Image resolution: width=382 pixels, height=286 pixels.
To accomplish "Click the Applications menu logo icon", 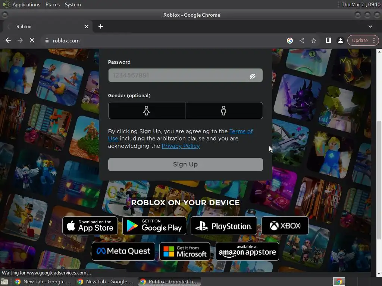I will click(x=6, y=4).
